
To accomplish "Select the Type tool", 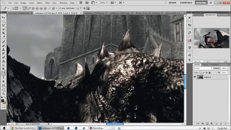I will point(4,77).
